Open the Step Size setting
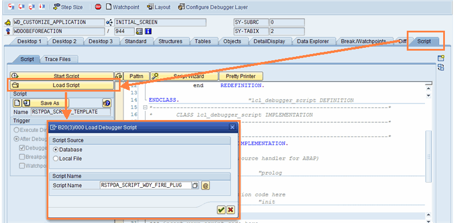454x223 pixels. click(x=68, y=7)
